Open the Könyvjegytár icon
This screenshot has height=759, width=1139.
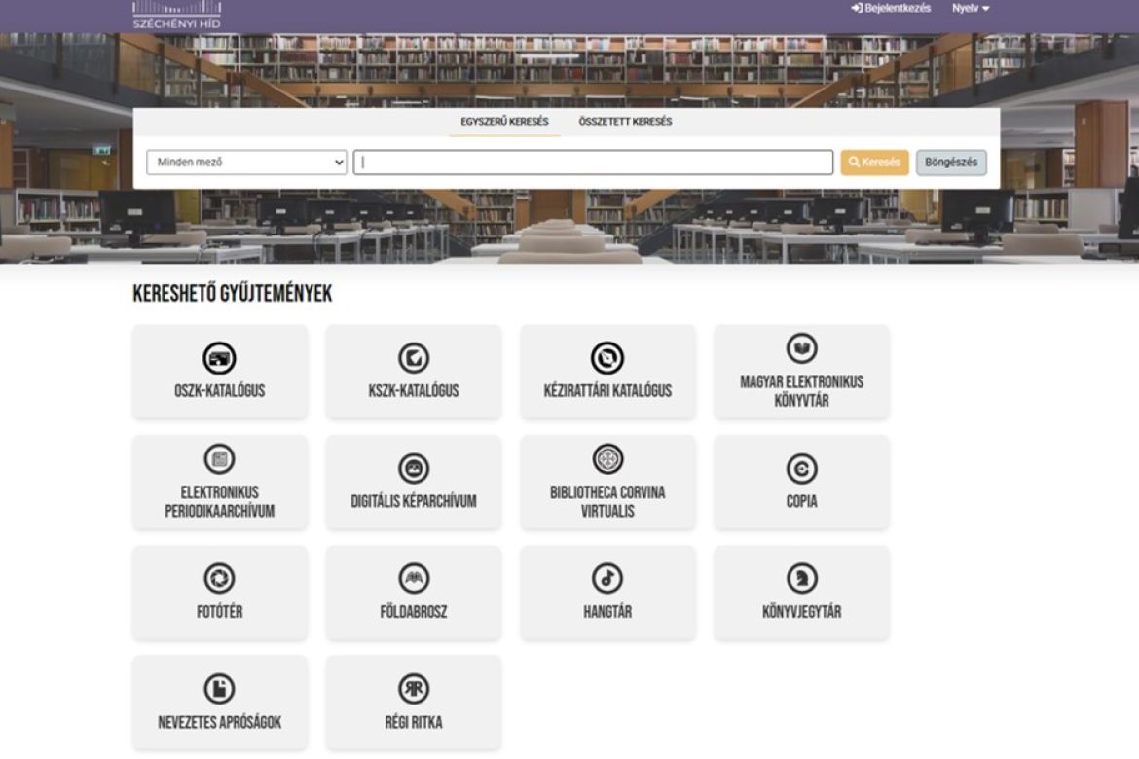coord(801,579)
